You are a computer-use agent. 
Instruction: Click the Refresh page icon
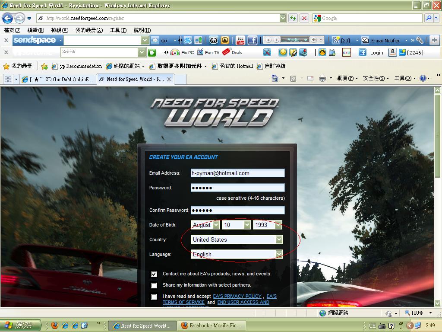click(x=293, y=18)
